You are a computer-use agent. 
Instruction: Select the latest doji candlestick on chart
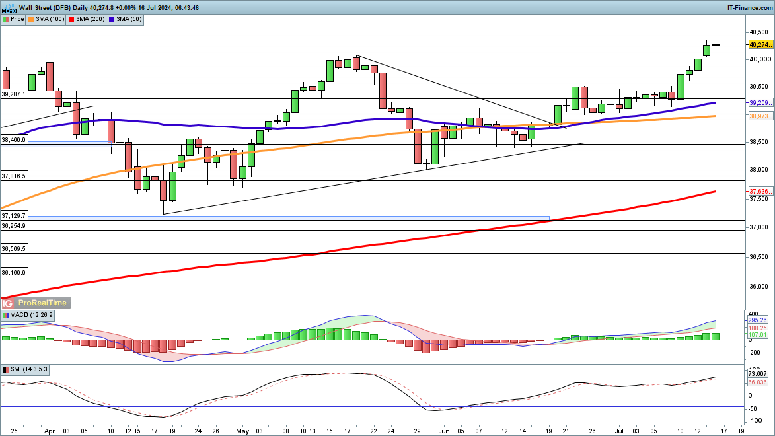716,45
